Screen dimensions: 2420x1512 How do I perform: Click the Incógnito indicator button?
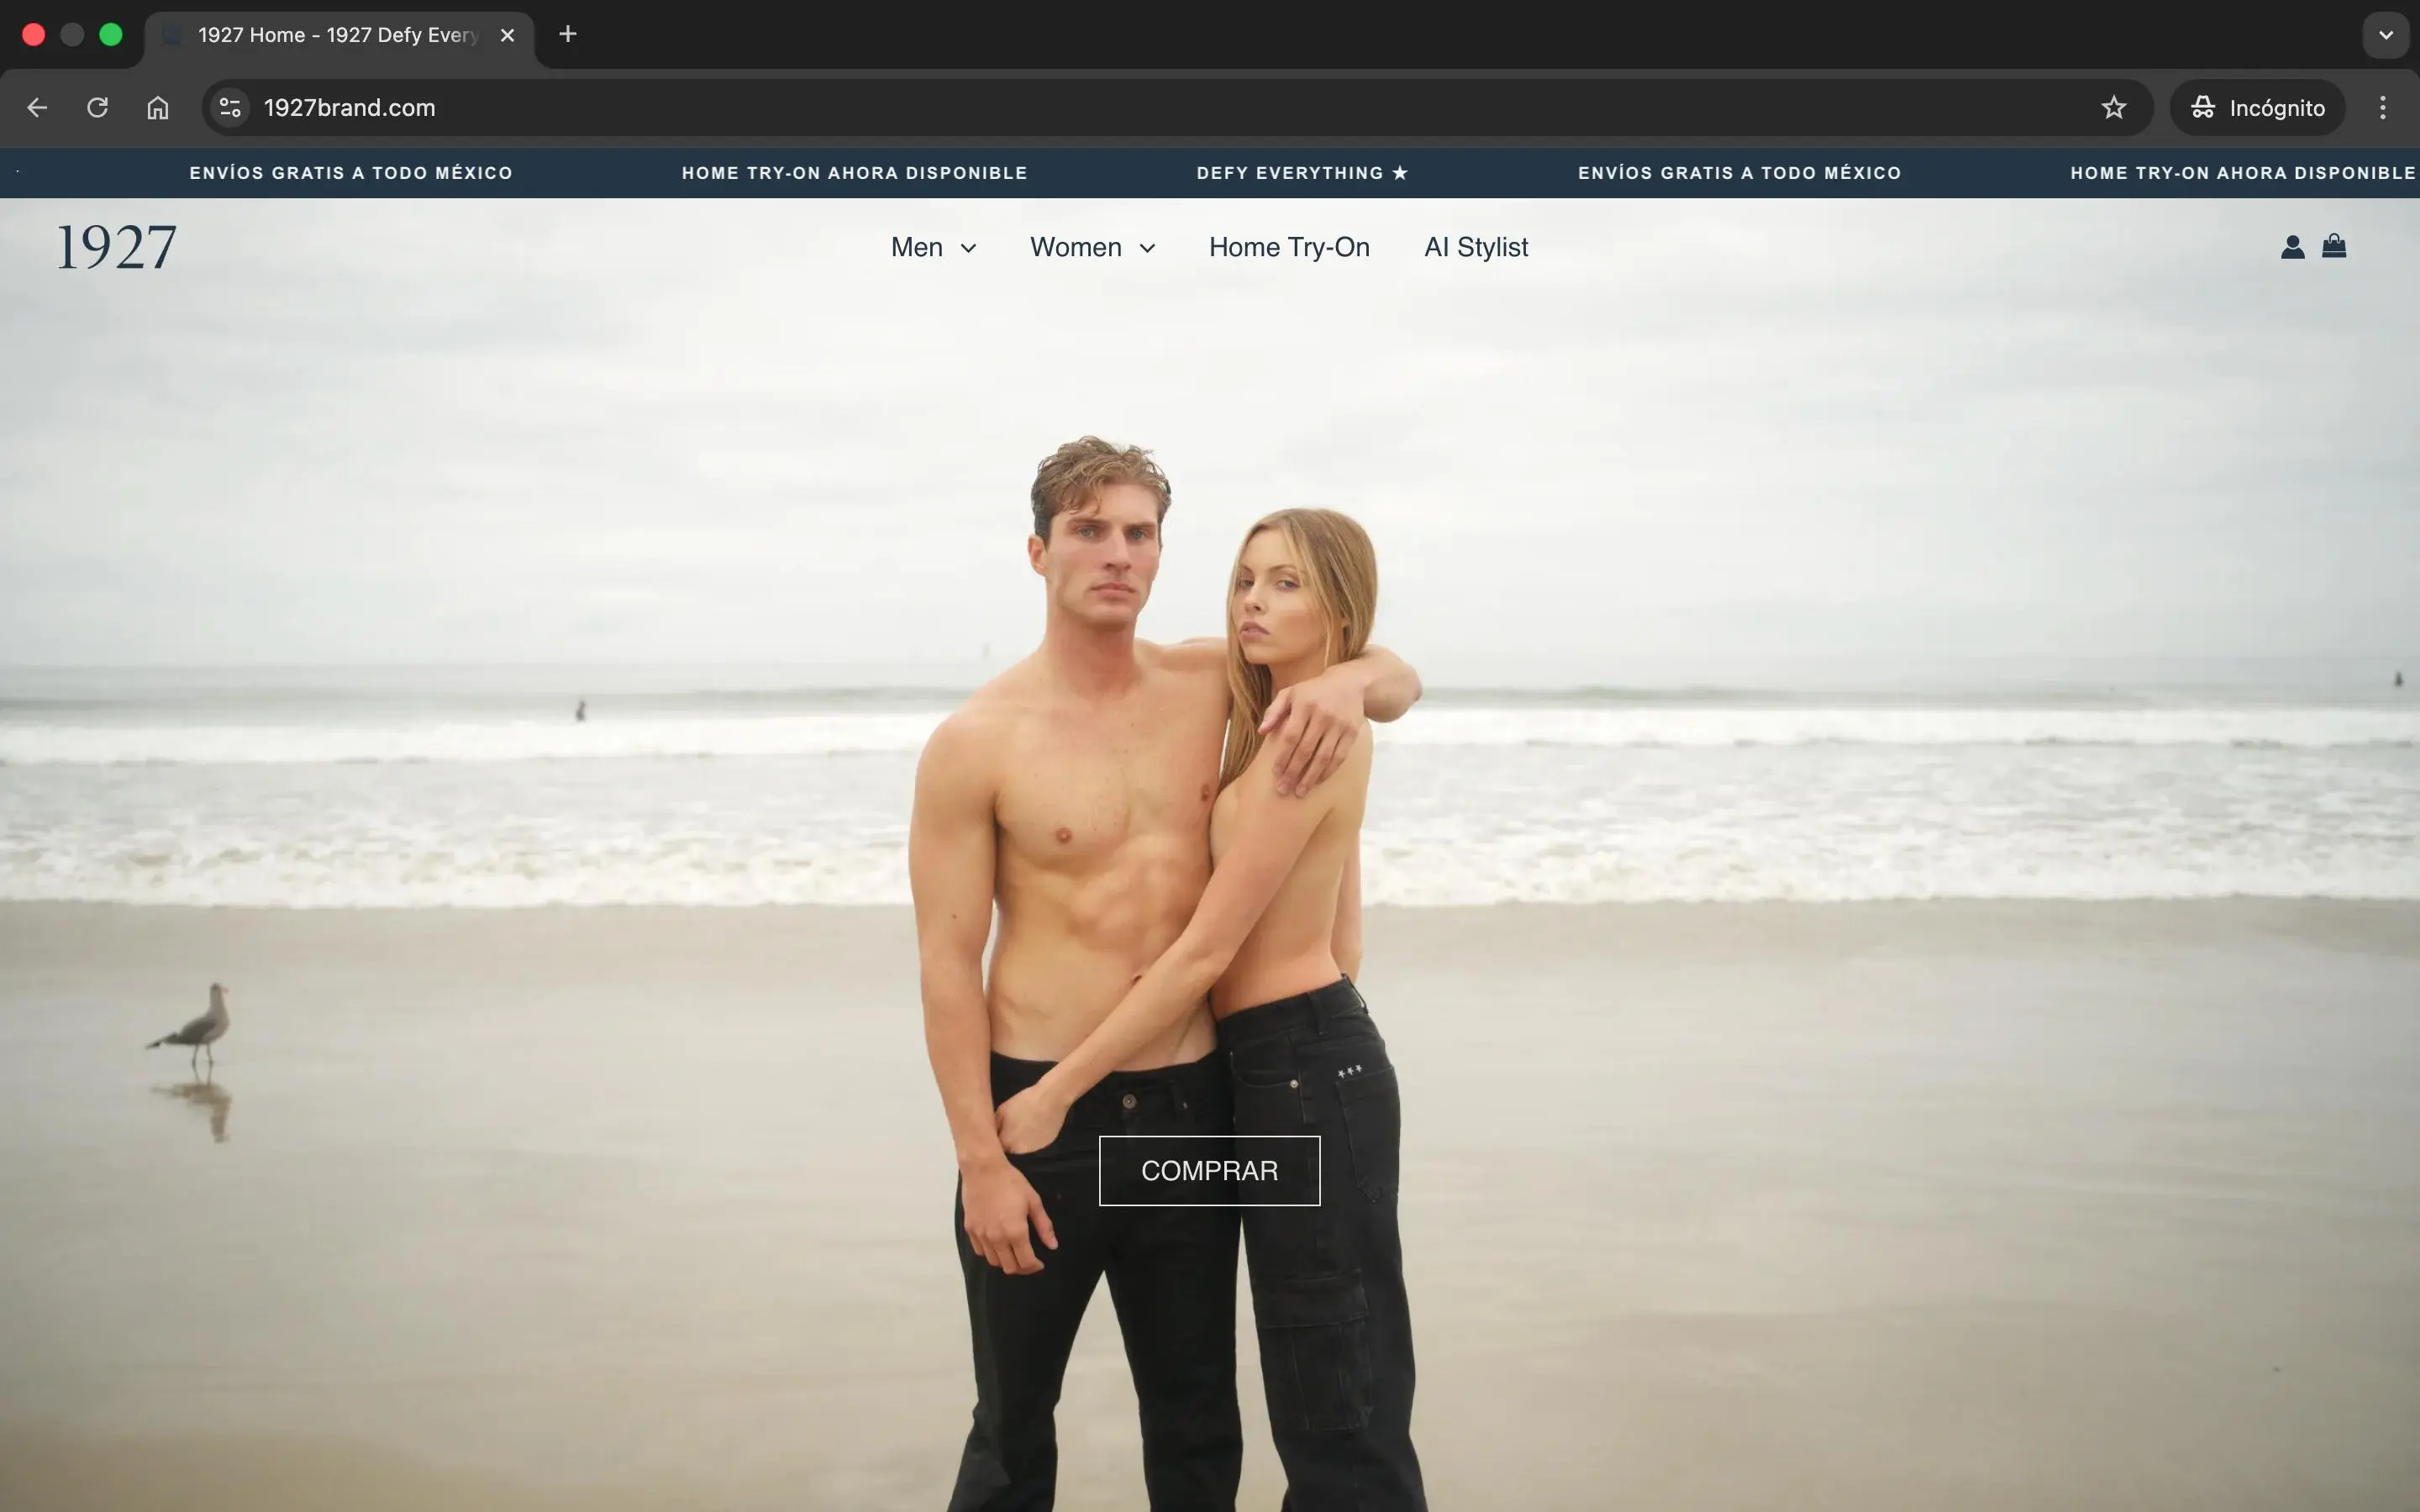[x=2257, y=108]
